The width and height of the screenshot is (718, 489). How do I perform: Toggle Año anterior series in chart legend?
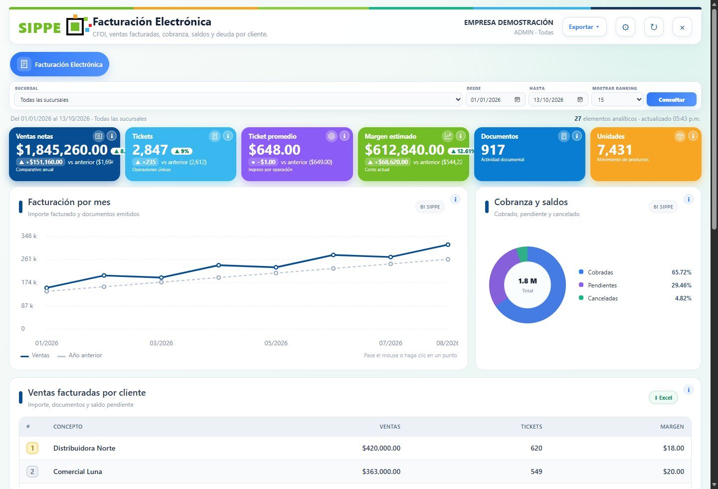click(80, 355)
